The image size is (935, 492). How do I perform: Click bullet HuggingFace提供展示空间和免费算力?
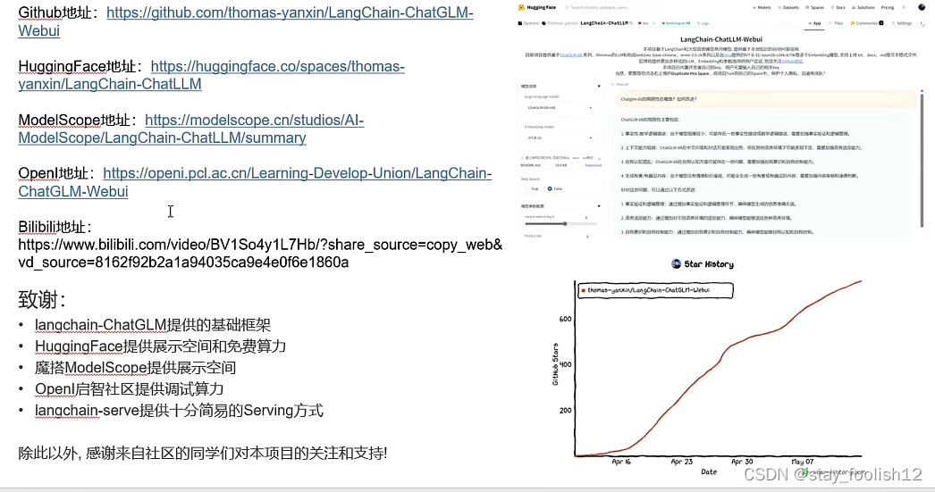tap(160, 346)
